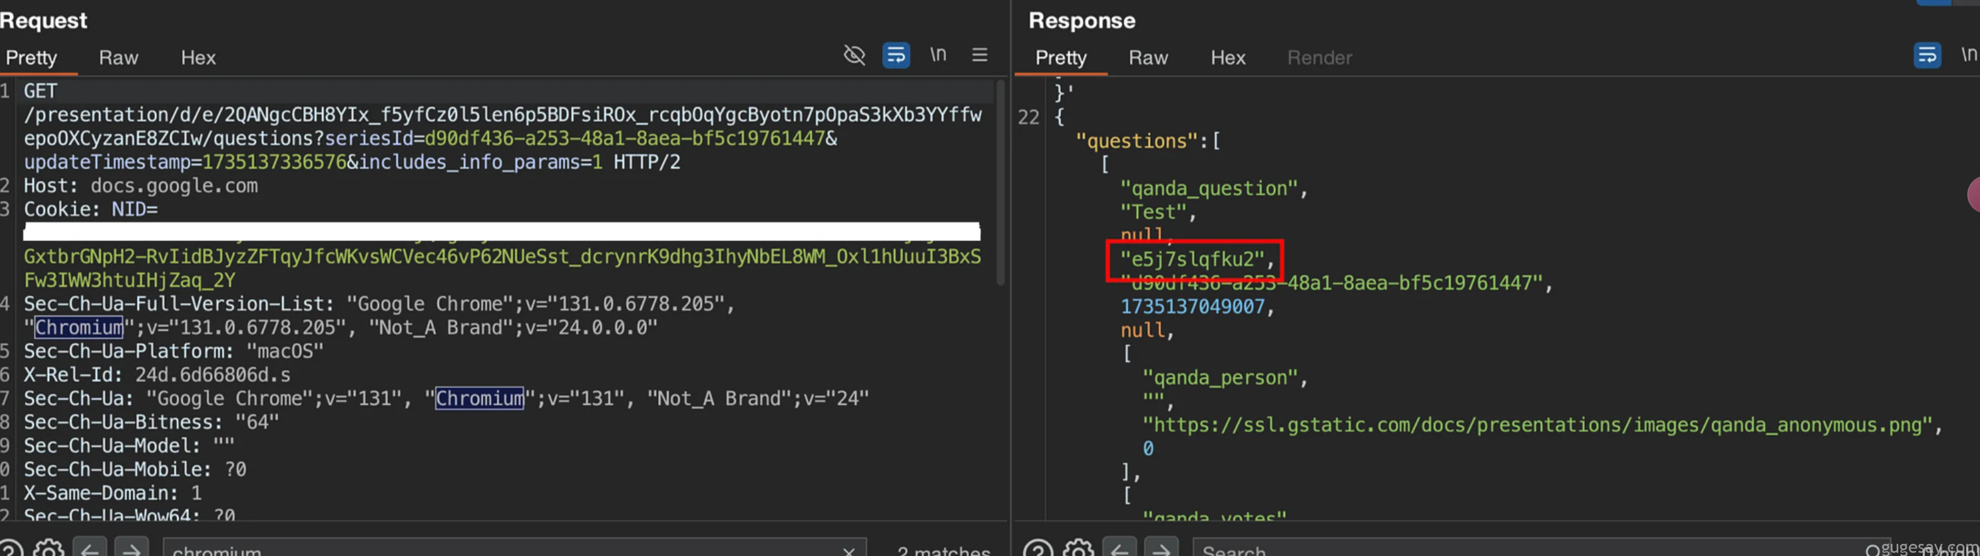Toggle word wrap icon in Request panel
The height and width of the screenshot is (556, 1980).
896,55
